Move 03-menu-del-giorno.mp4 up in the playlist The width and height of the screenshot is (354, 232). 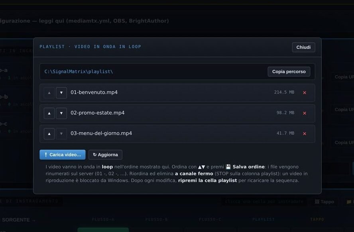coord(49,134)
